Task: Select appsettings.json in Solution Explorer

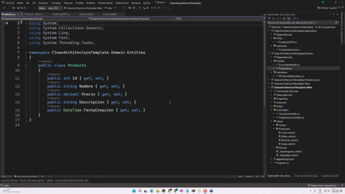Action: [285, 159]
